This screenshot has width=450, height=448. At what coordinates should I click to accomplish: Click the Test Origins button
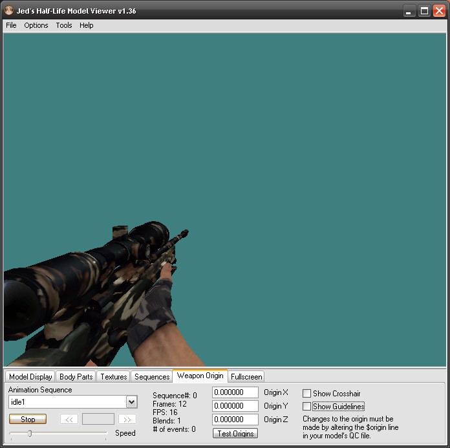tap(235, 433)
